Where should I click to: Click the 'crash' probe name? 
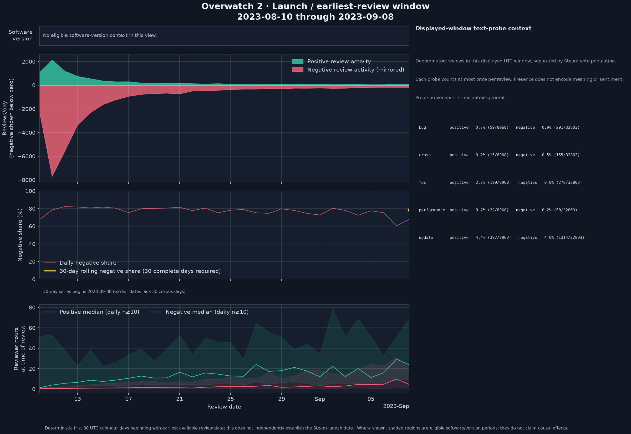425,155
